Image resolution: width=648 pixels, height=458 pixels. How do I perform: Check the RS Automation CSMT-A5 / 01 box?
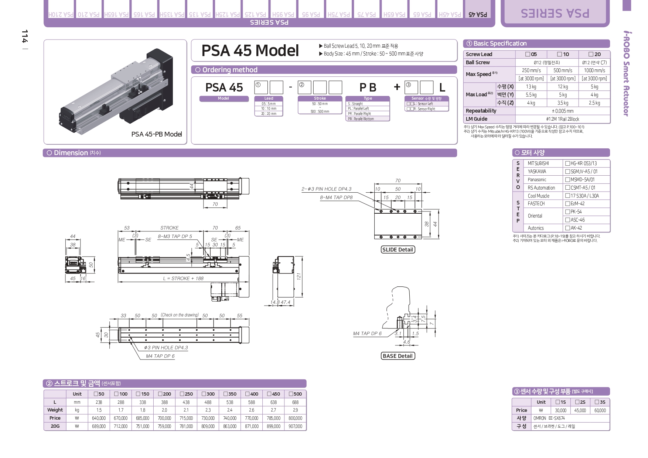coord(567,188)
